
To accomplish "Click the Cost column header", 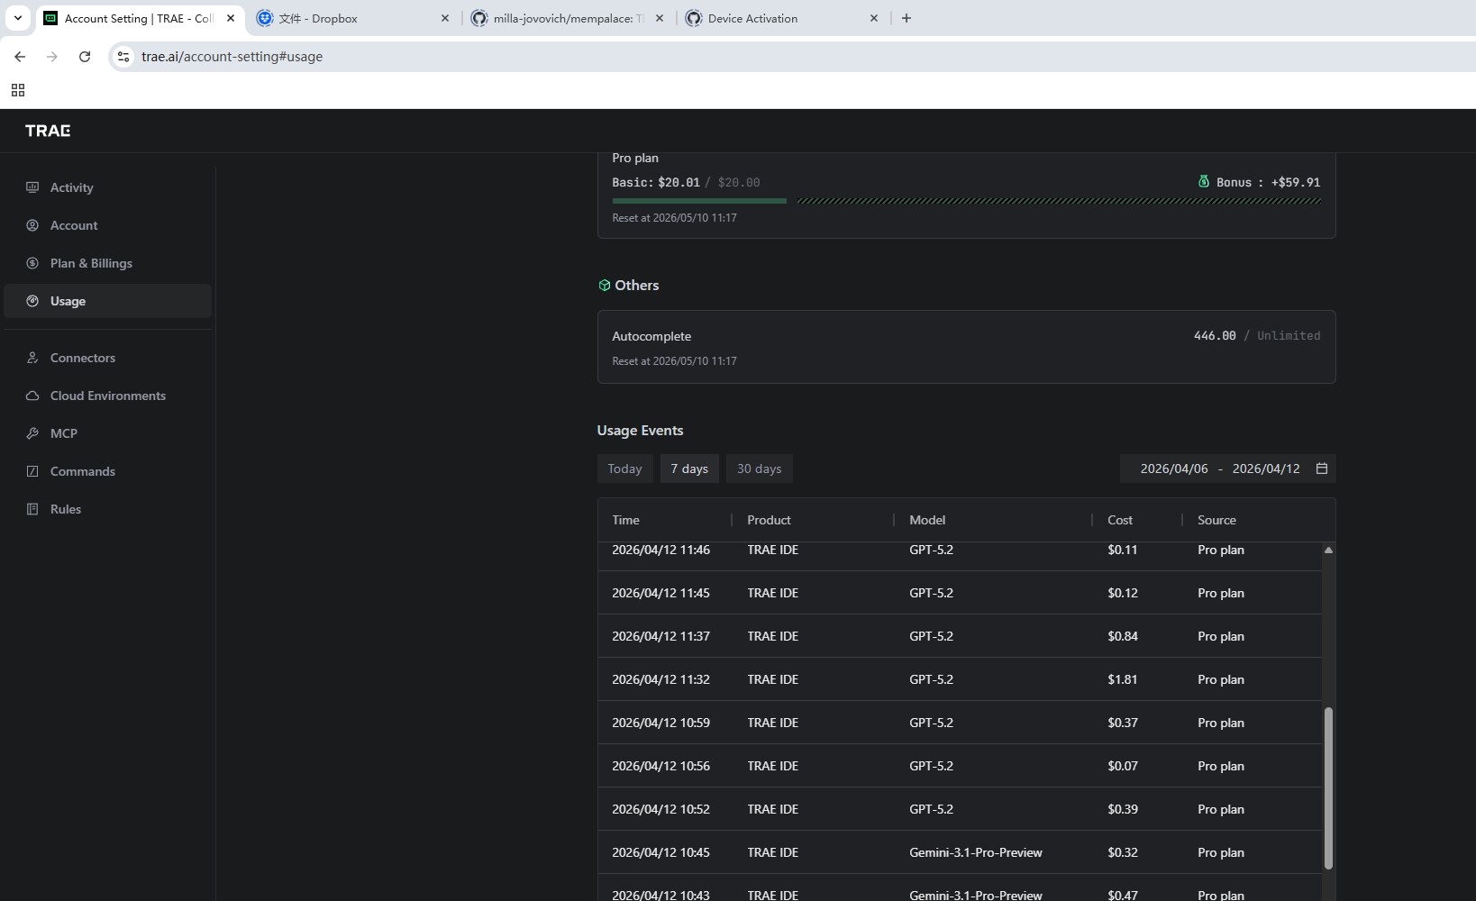I will [x=1120, y=520].
